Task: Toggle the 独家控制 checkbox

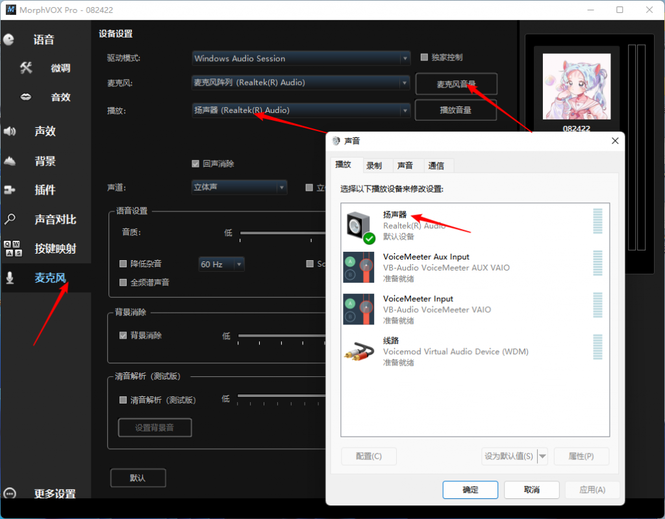Action: point(424,57)
